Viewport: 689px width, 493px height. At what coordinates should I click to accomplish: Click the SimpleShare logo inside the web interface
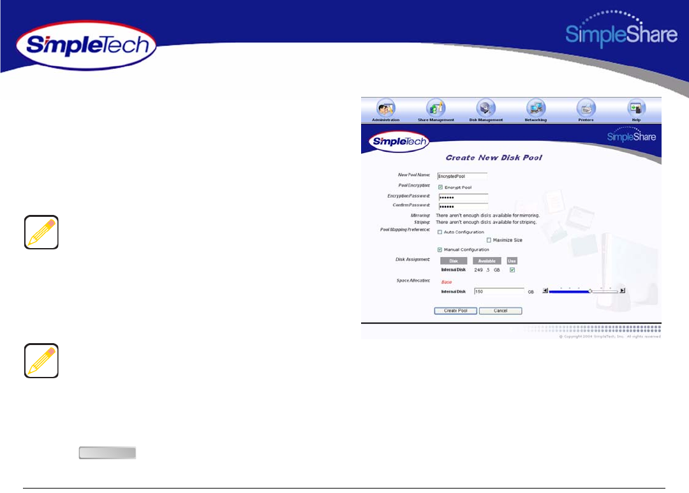(632, 135)
